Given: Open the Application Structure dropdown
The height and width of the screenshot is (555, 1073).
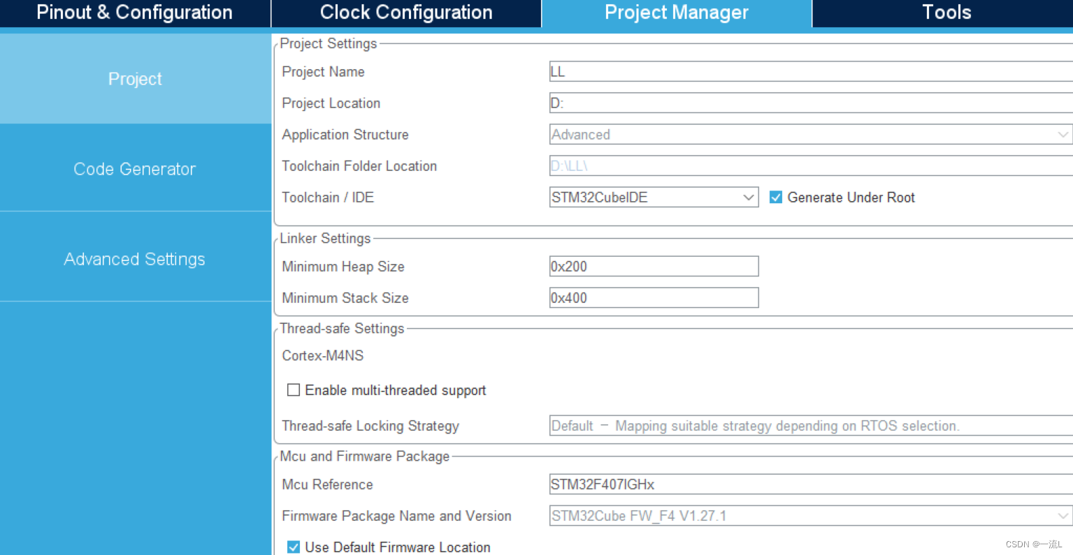Looking at the screenshot, I should pyautogui.click(x=811, y=134).
